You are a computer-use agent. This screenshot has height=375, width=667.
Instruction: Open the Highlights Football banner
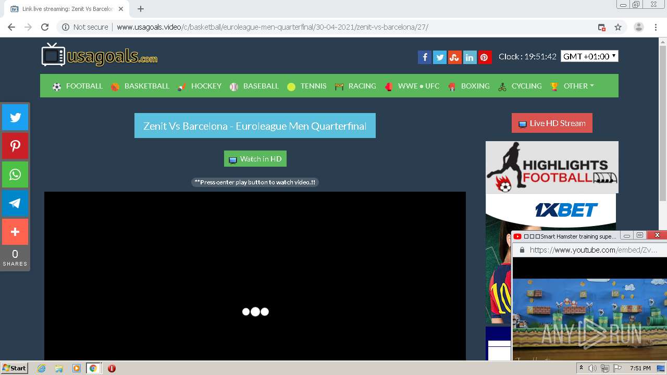[552, 167]
